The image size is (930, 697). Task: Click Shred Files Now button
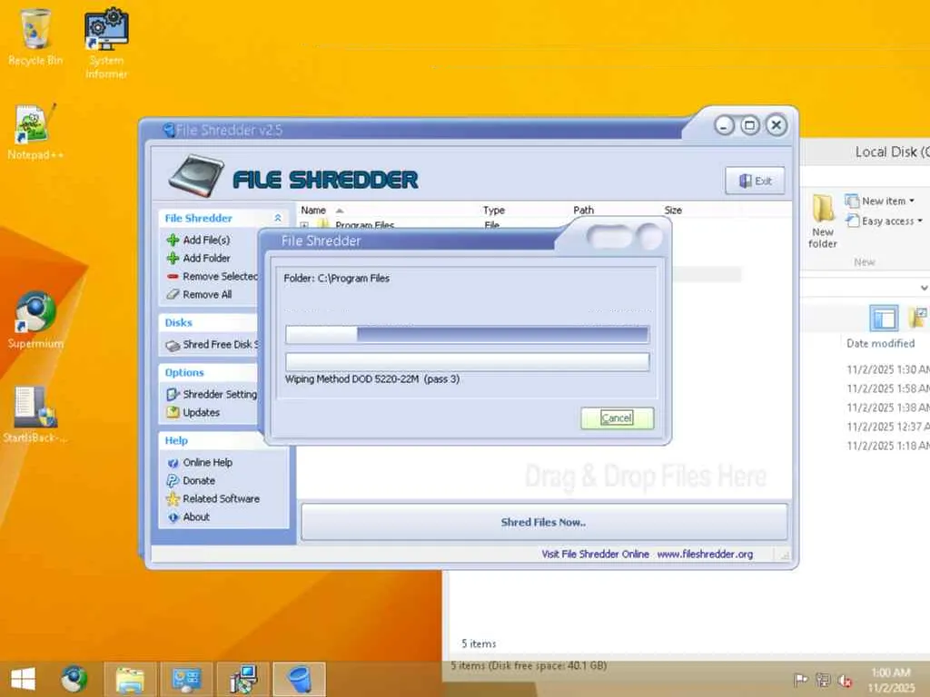544,522
